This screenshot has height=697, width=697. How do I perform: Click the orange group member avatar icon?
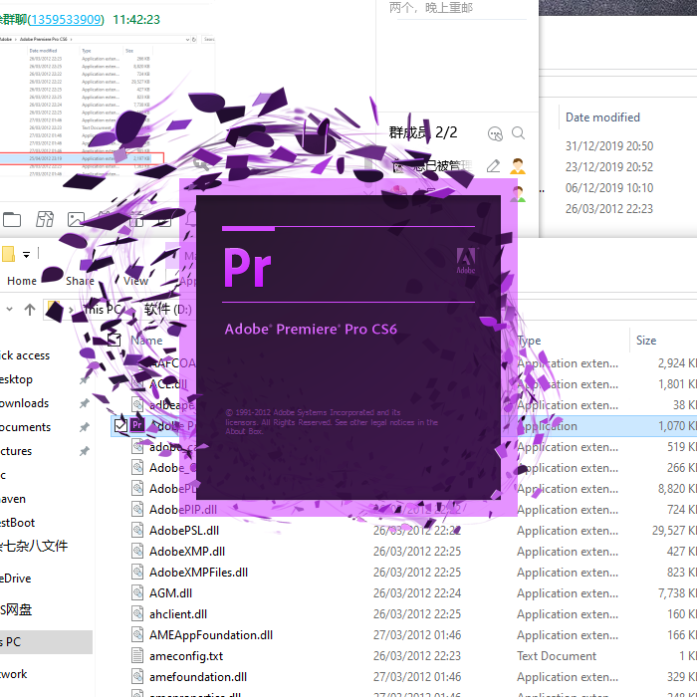pyautogui.click(x=518, y=166)
